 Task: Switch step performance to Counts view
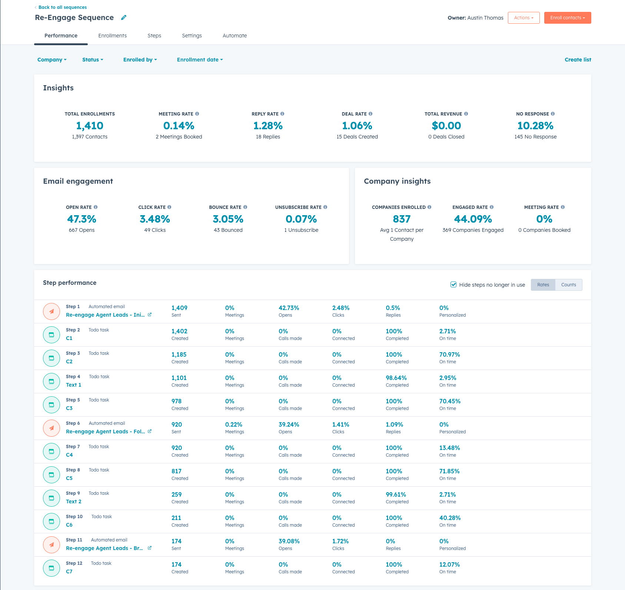pos(569,285)
